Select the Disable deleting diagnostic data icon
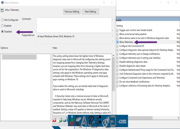 [x=118, y=62]
